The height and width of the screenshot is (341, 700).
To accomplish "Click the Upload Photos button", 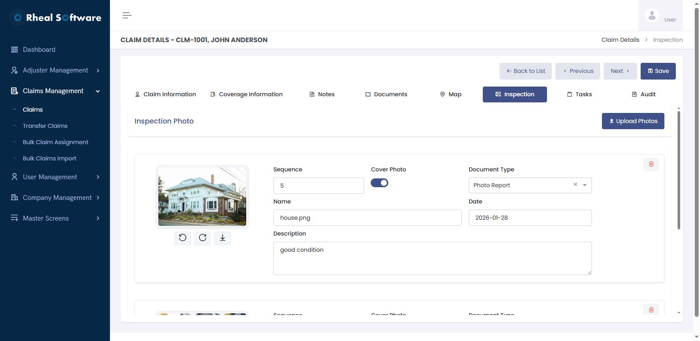I will [633, 121].
